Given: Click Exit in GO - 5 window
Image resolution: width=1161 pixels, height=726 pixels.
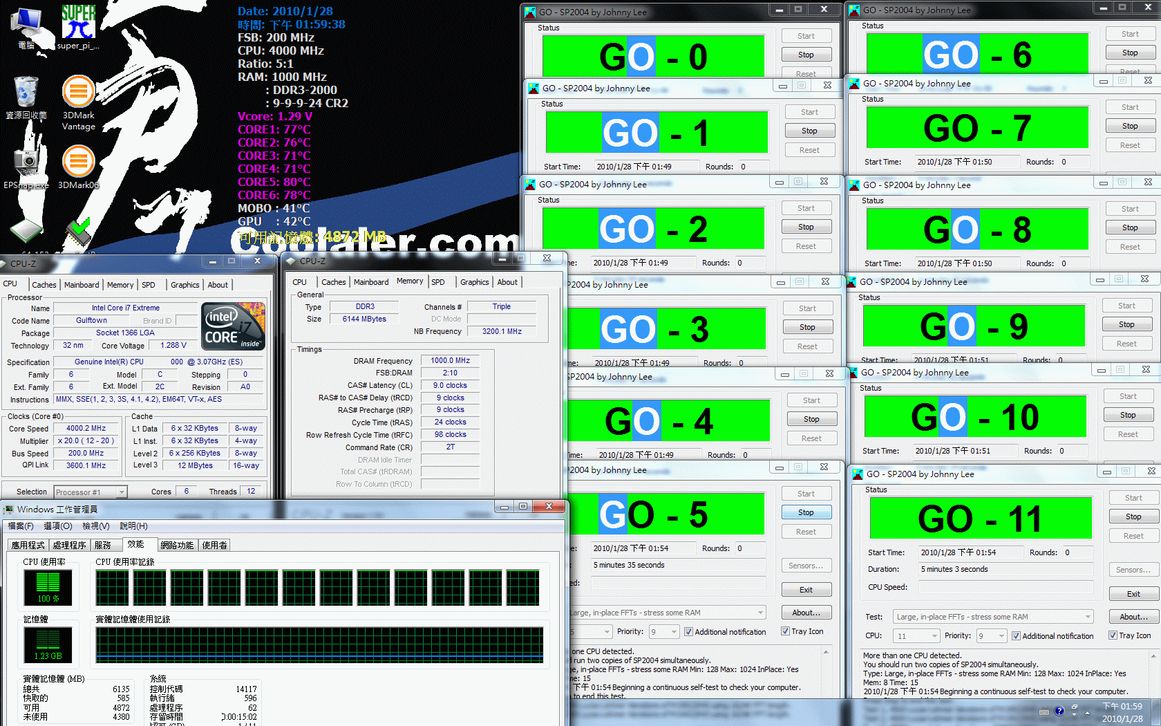Looking at the screenshot, I should pyautogui.click(x=806, y=590).
